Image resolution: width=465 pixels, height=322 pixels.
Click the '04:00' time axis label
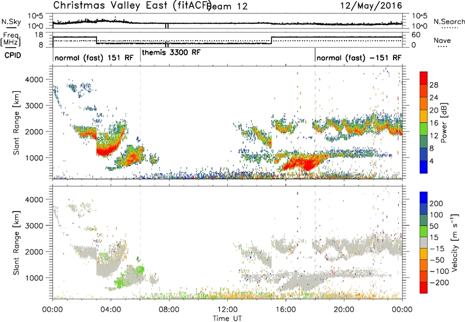pos(110,310)
